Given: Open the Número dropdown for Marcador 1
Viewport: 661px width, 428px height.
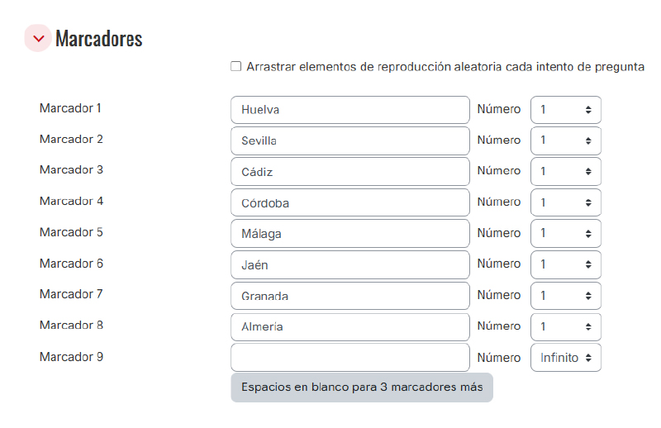Looking at the screenshot, I should [565, 110].
